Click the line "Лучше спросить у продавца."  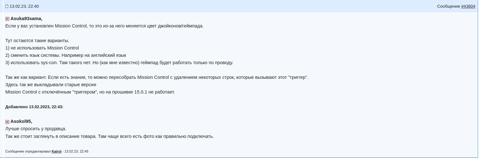click(36, 129)
